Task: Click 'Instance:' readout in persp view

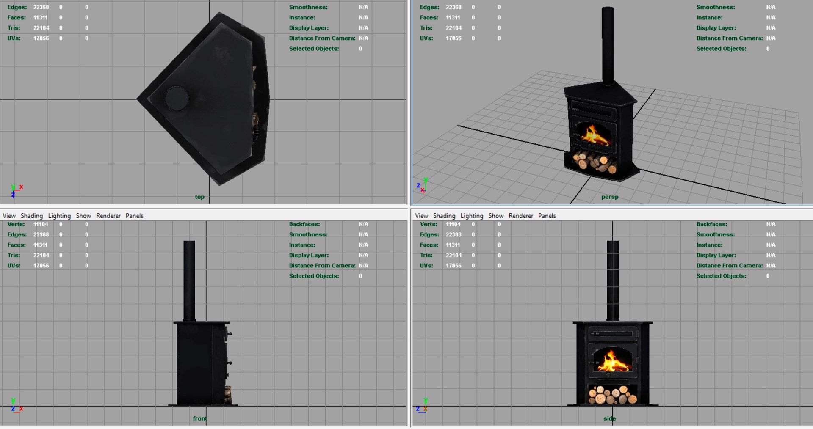Action: point(709,17)
